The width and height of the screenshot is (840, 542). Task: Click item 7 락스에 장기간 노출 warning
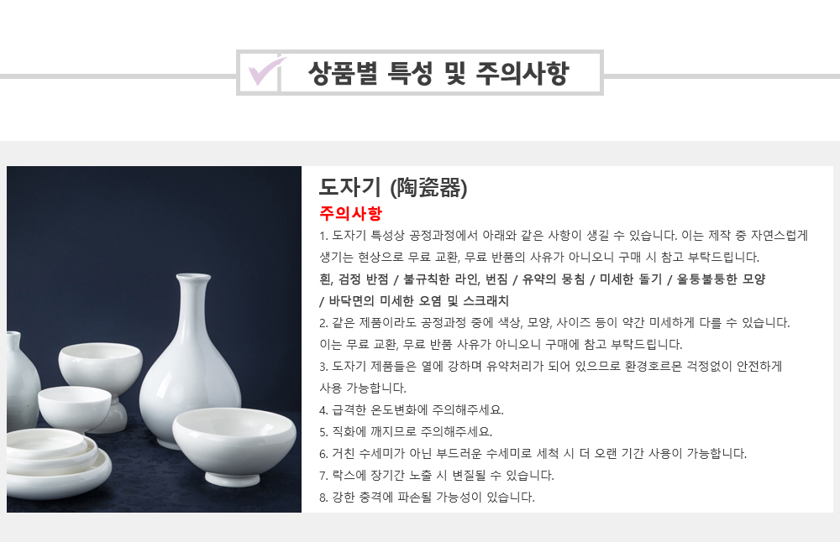pos(437,475)
